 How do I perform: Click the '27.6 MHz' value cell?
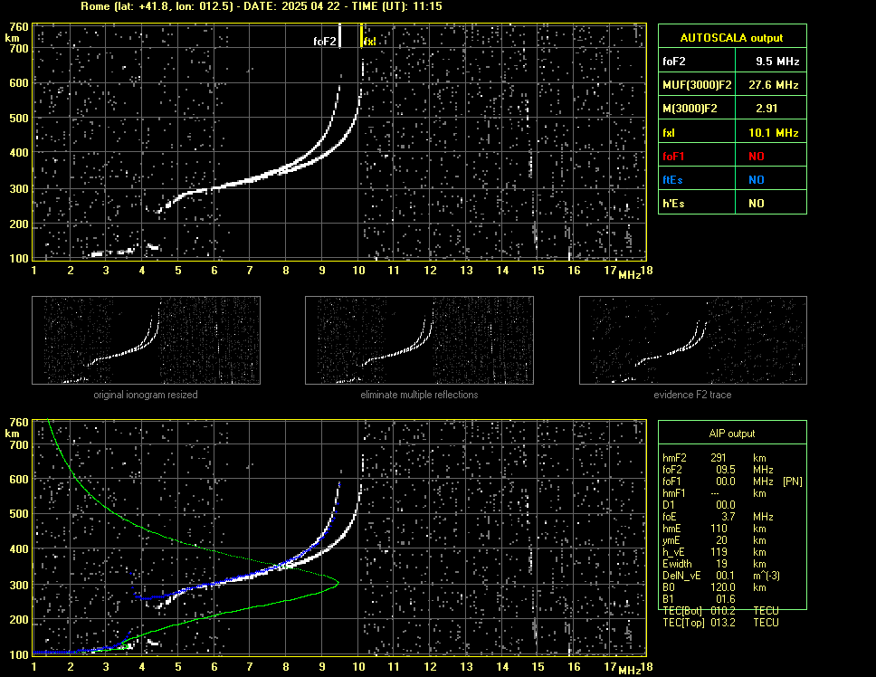771,85
